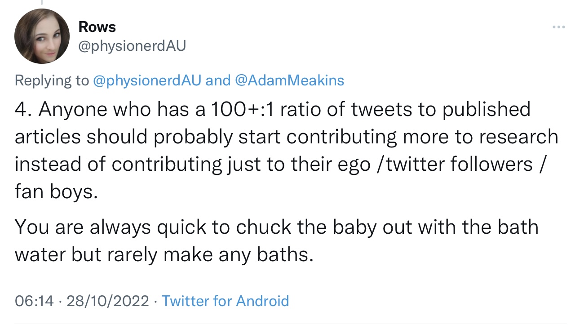
Task: Click the line 'articles should probably start contributing'
Action: (x=286, y=138)
